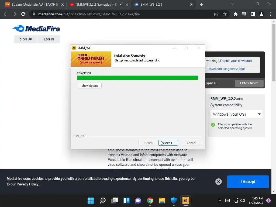The image size is (276, 207).
Task: Click Next in the SMM_WE installer
Action: coord(168,143)
